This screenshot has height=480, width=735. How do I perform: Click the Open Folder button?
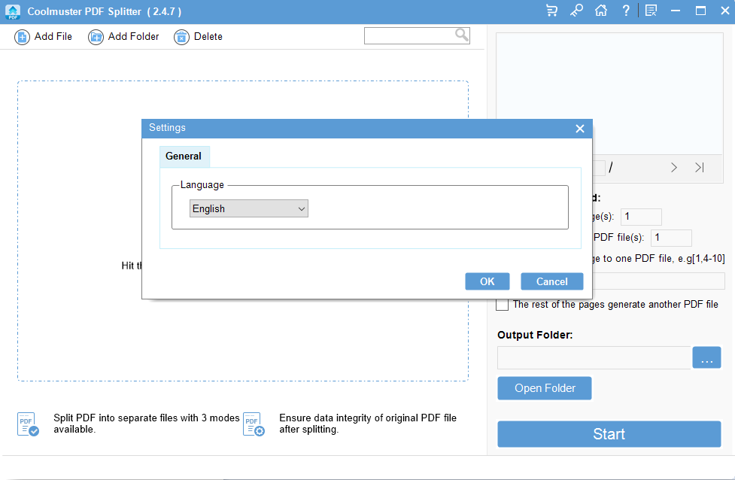[x=545, y=388]
